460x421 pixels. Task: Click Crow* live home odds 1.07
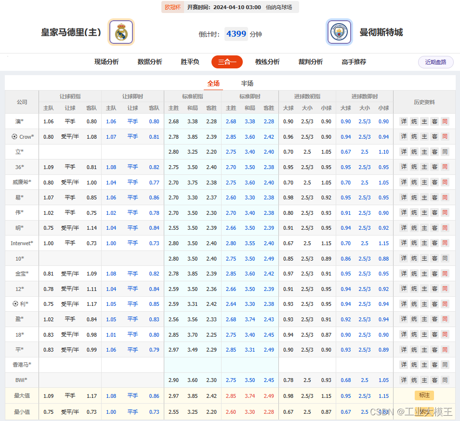pyautogui.click(x=111, y=137)
